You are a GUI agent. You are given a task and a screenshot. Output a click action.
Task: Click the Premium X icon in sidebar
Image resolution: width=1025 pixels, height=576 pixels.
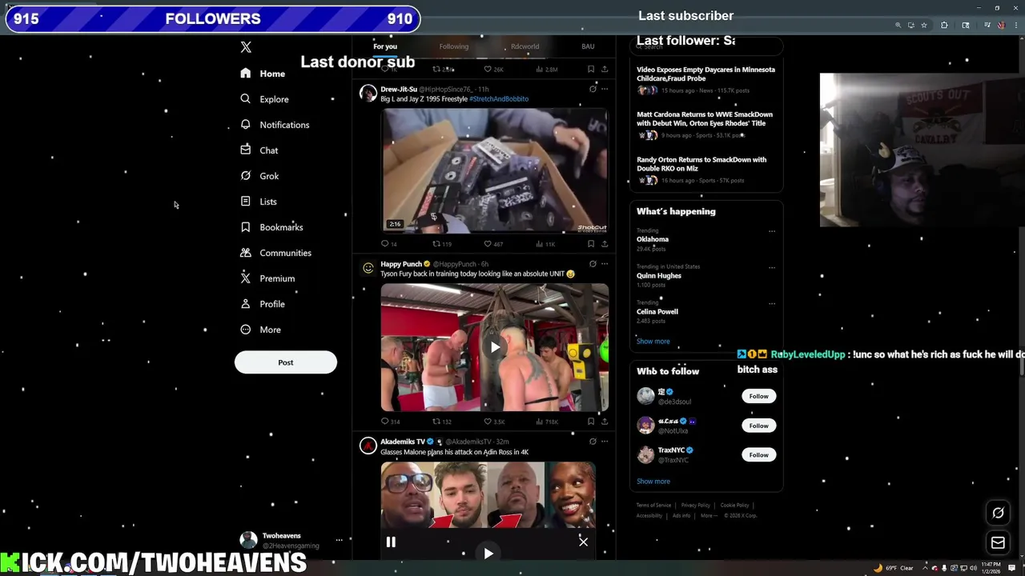246,278
